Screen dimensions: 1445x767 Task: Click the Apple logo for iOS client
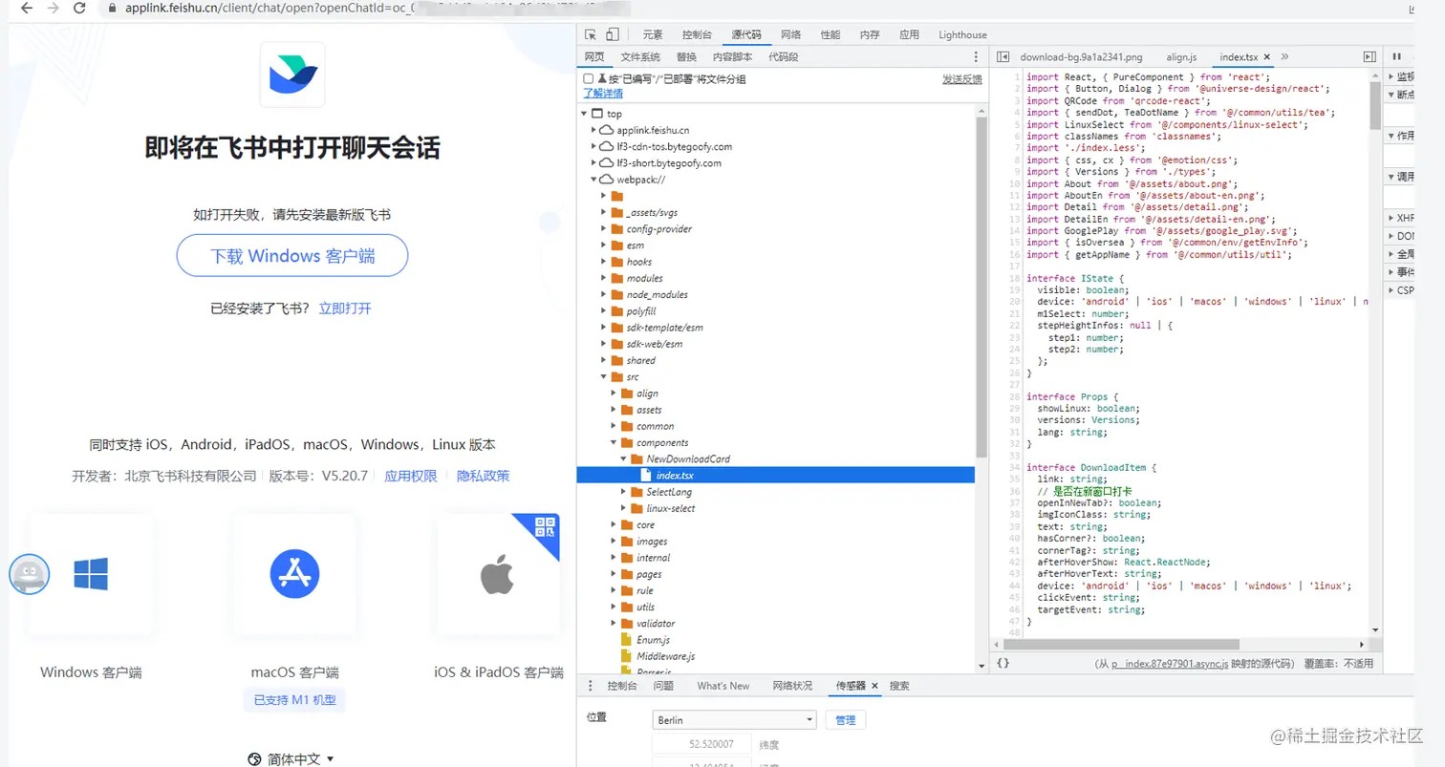tap(497, 576)
